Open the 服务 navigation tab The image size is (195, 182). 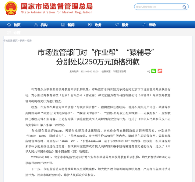click(x=125, y=25)
